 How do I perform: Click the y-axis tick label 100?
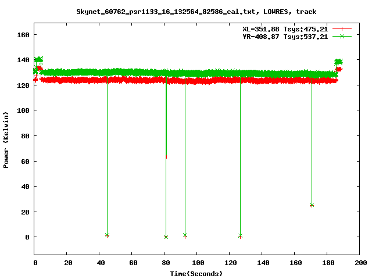[x=23, y=110]
